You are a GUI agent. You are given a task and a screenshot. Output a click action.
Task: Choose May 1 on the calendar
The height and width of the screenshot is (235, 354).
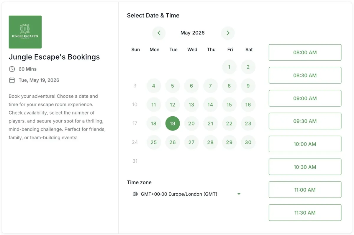point(229,67)
